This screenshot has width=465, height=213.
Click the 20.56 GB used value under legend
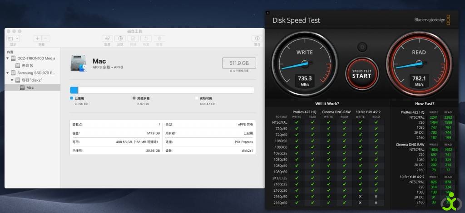[x=81, y=104]
